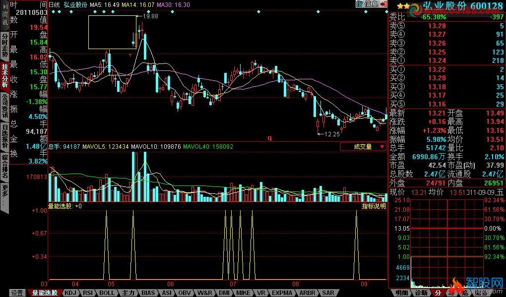Open the W&R indicator tab

pyautogui.click(x=204, y=293)
